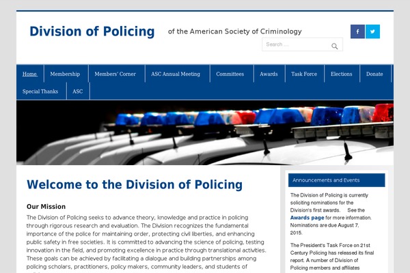410x273 pixels.
Task: Select ASC Annual Meeting in navigation
Action: click(176, 74)
